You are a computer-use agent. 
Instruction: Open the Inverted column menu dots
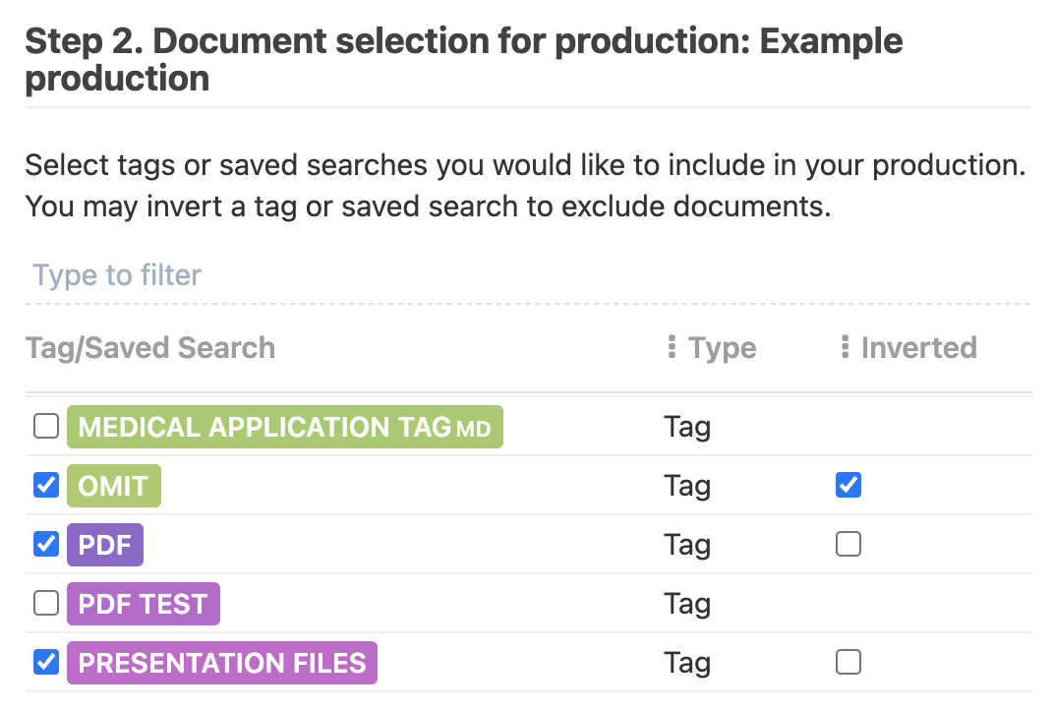click(x=845, y=347)
